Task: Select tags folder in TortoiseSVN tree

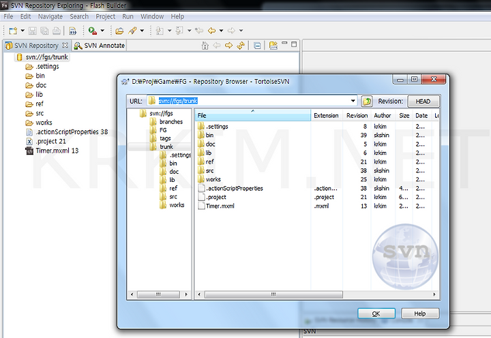Action: coord(165,138)
